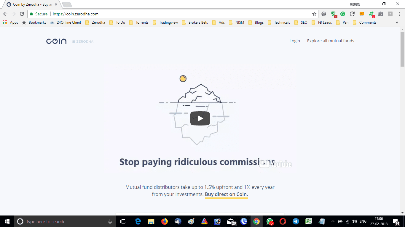Viewport: 405px width, 230px height.
Task: Play the Coin intro YouTube video
Action: point(200,118)
